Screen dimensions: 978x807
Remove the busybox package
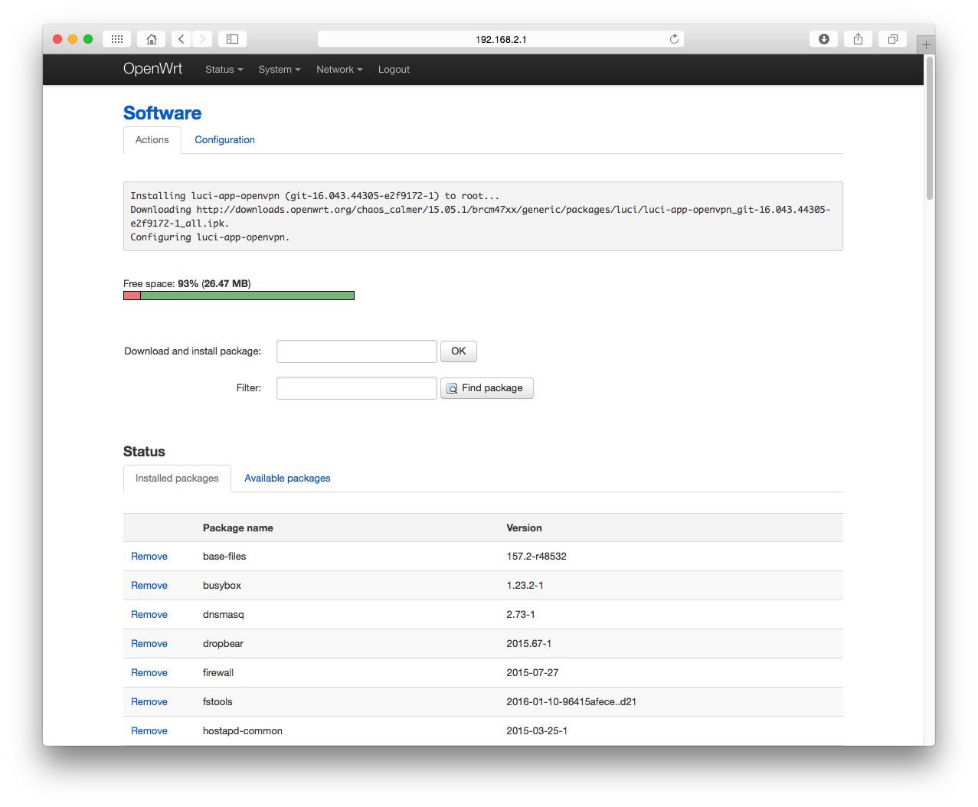[149, 586]
